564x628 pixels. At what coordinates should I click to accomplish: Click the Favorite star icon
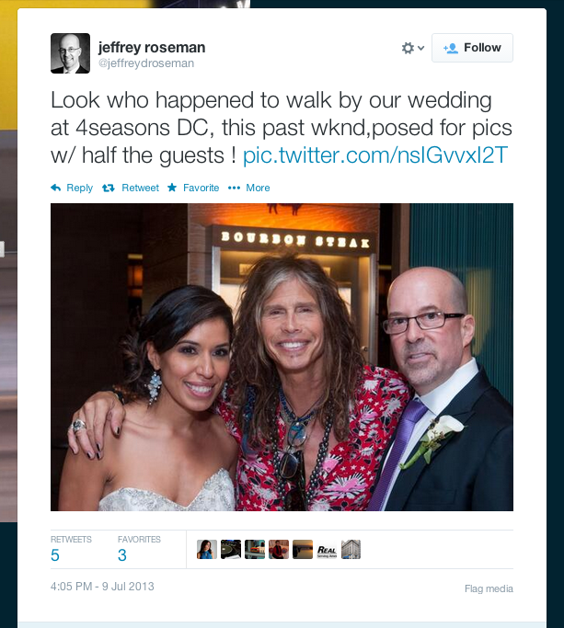(172, 188)
